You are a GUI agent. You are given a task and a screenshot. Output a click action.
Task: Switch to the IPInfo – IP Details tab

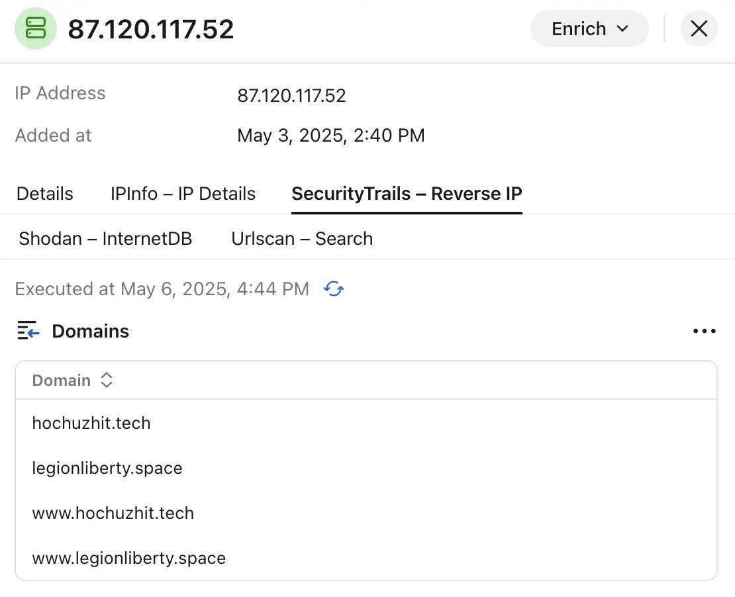coord(183,193)
